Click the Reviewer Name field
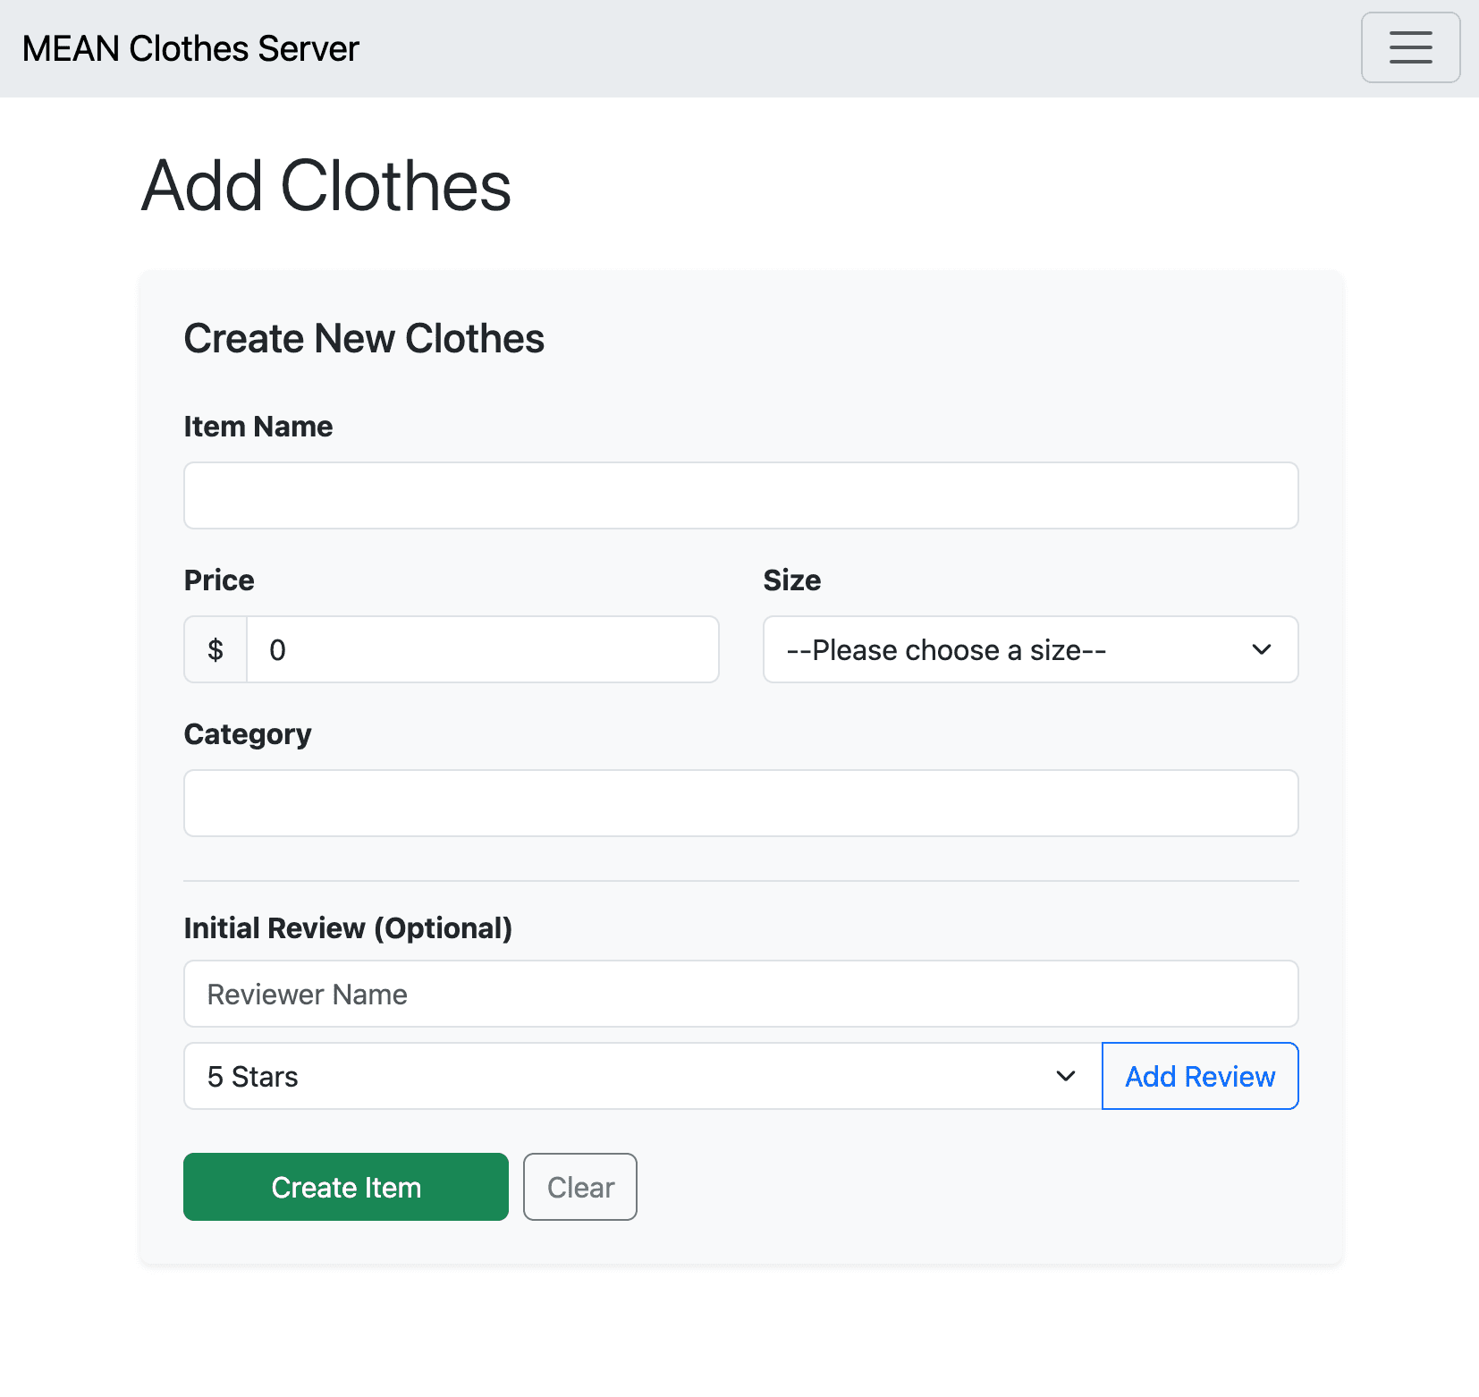The width and height of the screenshot is (1479, 1397). (x=740, y=994)
